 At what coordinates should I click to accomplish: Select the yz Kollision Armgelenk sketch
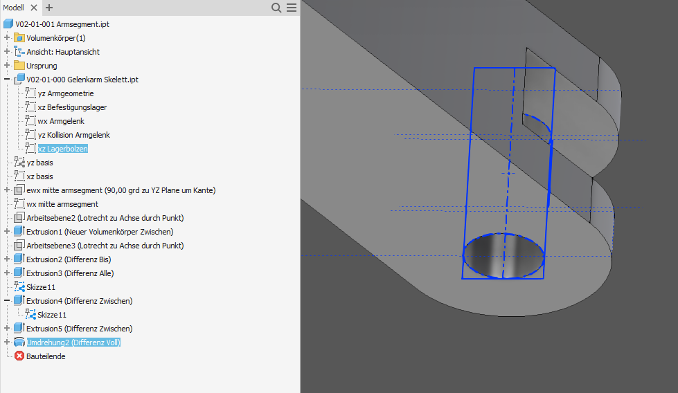coord(74,135)
